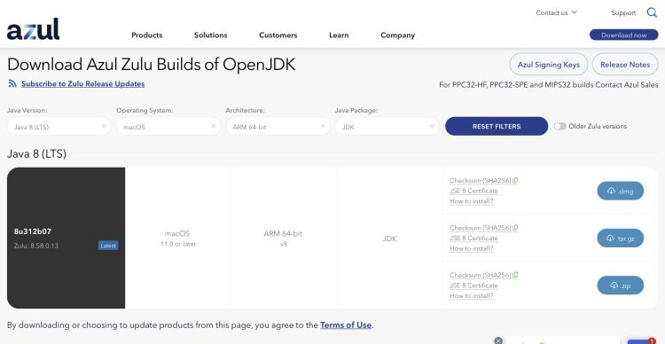Open Customers menu

coord(278,35)
